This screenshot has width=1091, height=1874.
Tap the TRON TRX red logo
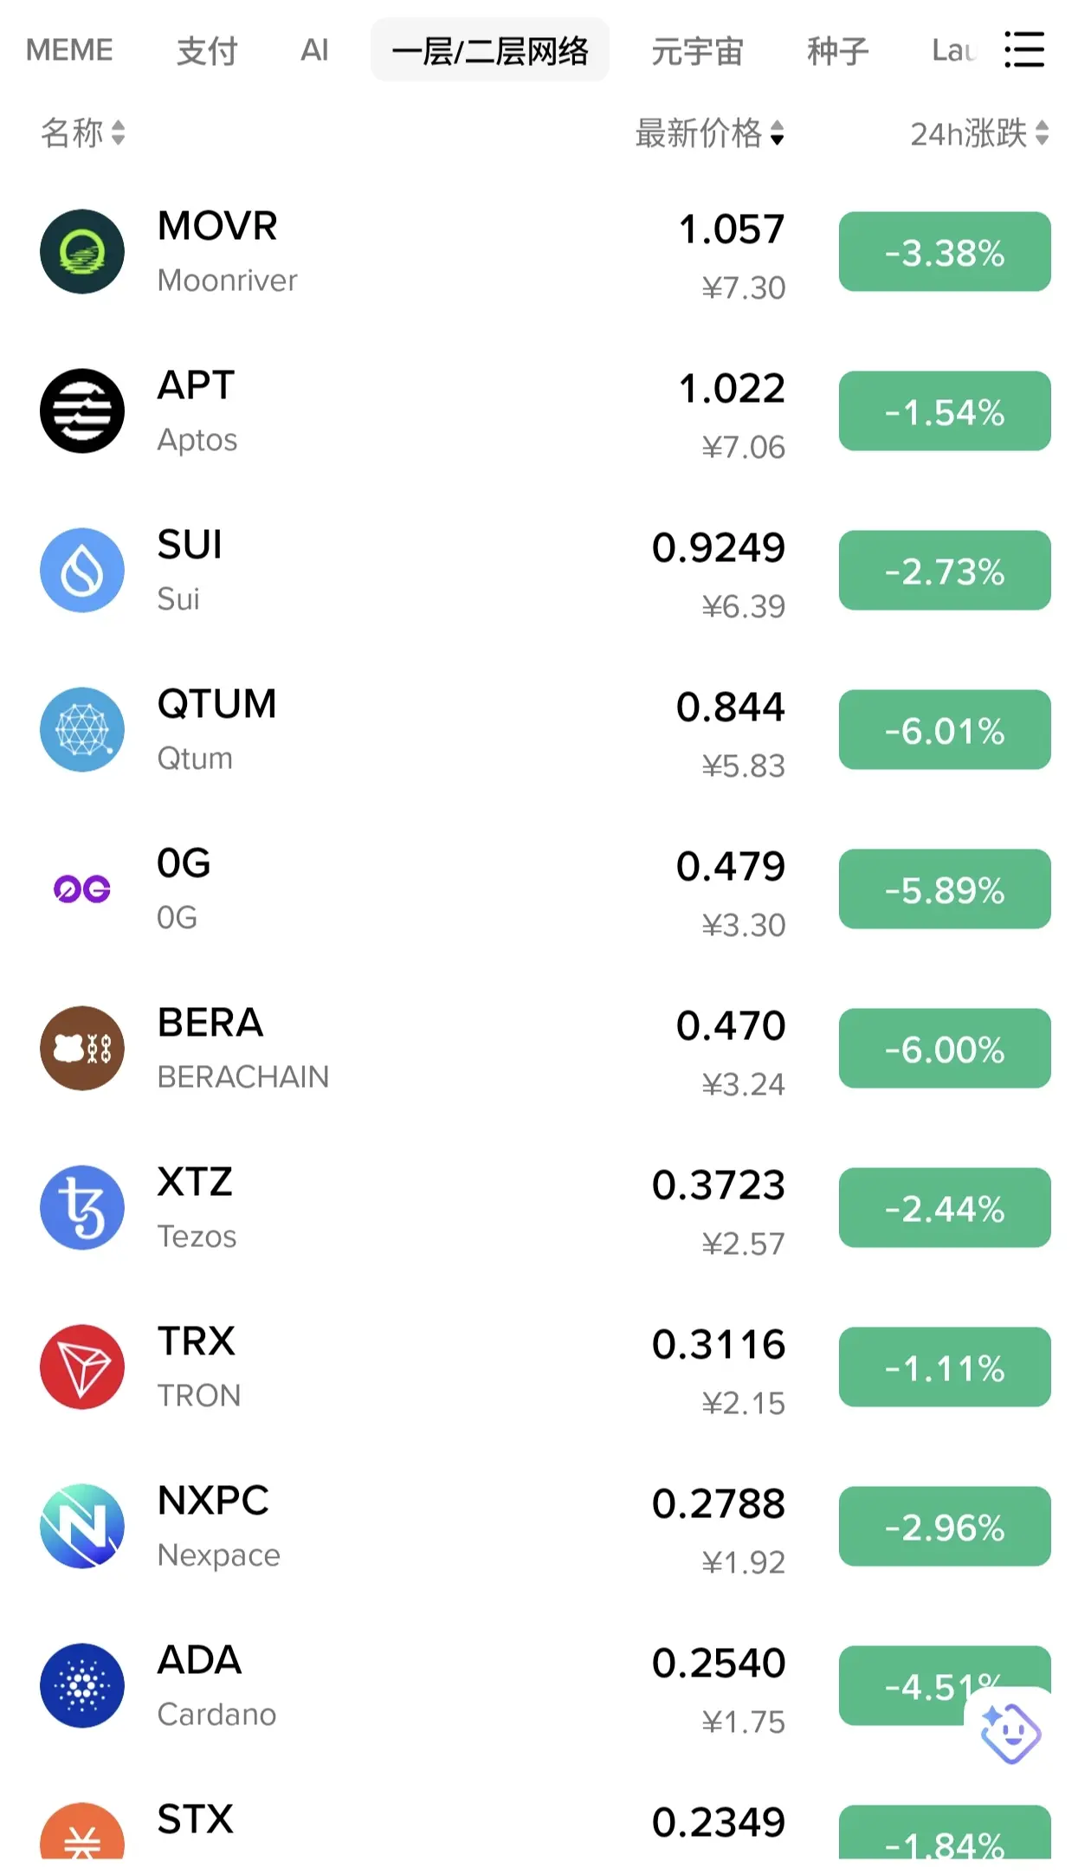click(x=82, y=1367)
